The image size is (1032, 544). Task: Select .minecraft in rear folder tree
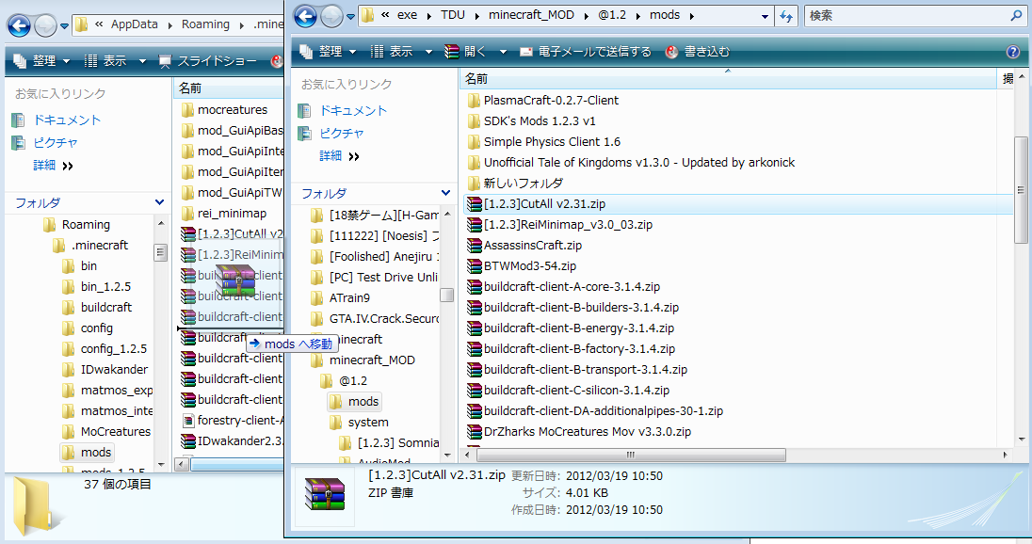90,246
